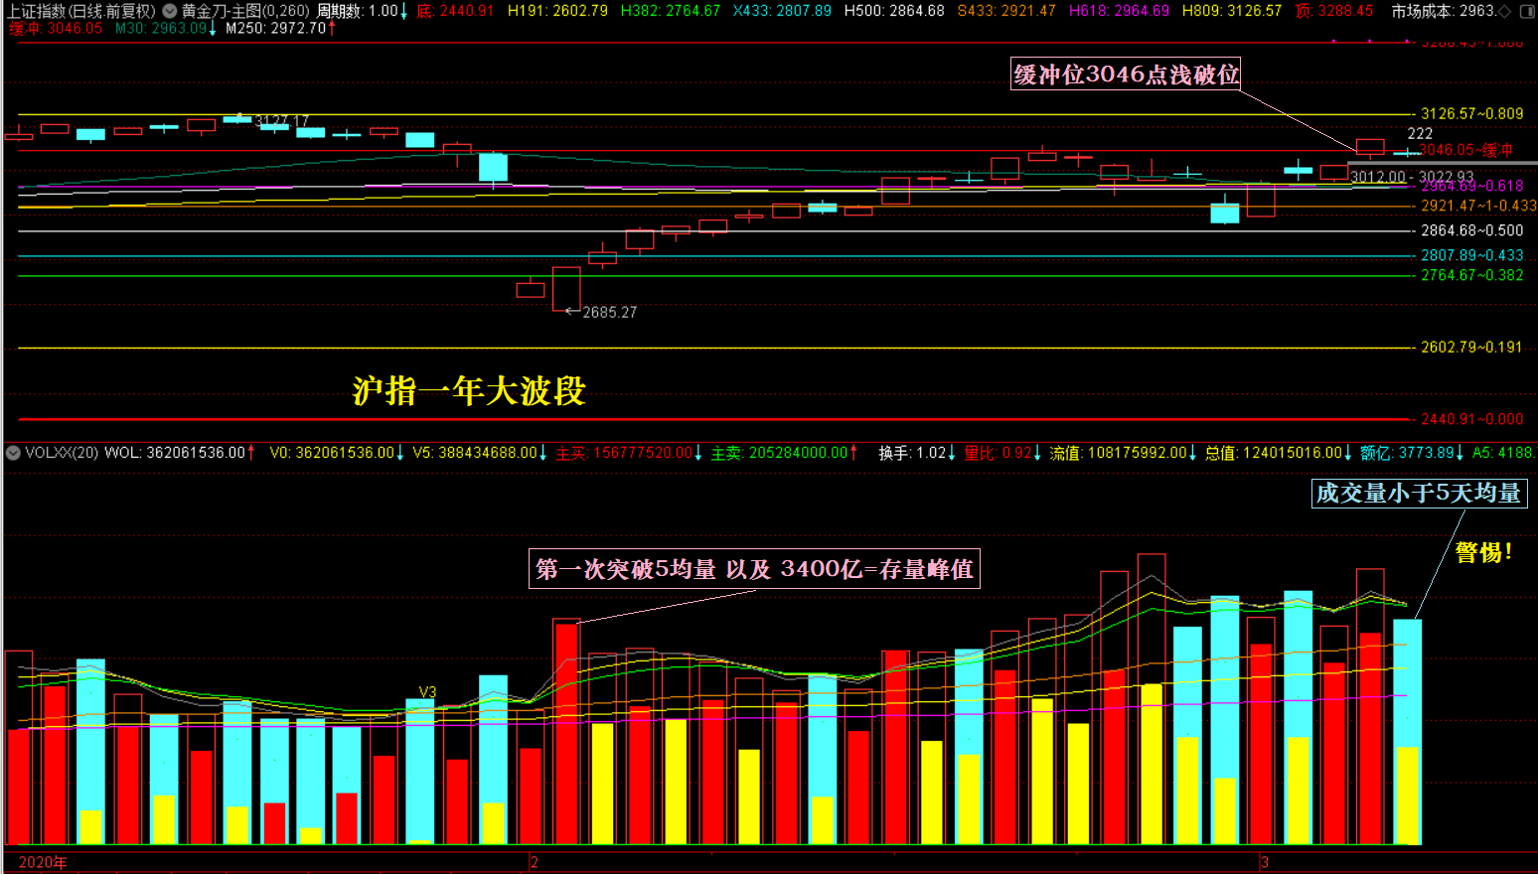Viewport: 1538px width, 874px height.
Task: Click the 缓冲: 3046.05 readout
Action: point(55,29)
